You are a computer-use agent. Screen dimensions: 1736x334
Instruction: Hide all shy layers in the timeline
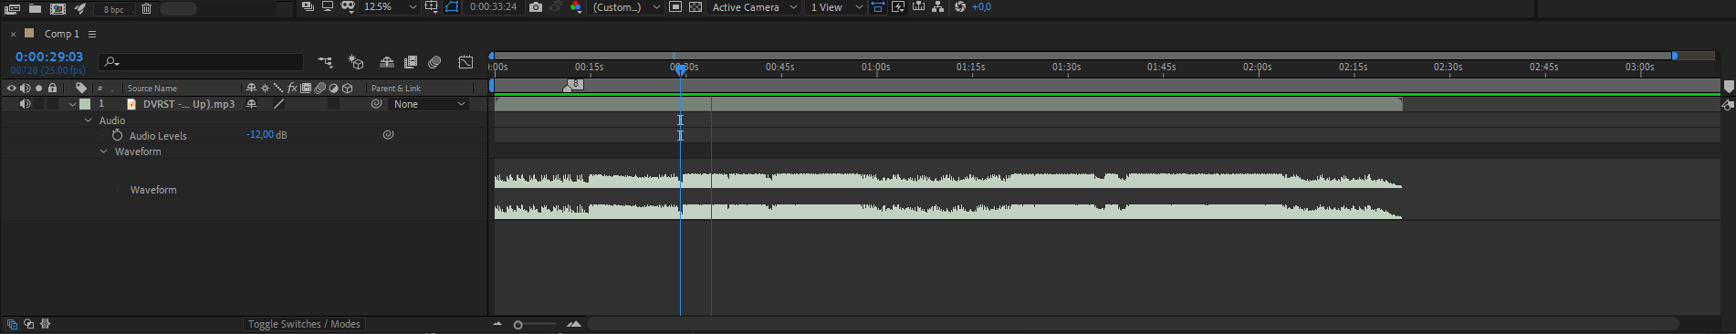387,62
